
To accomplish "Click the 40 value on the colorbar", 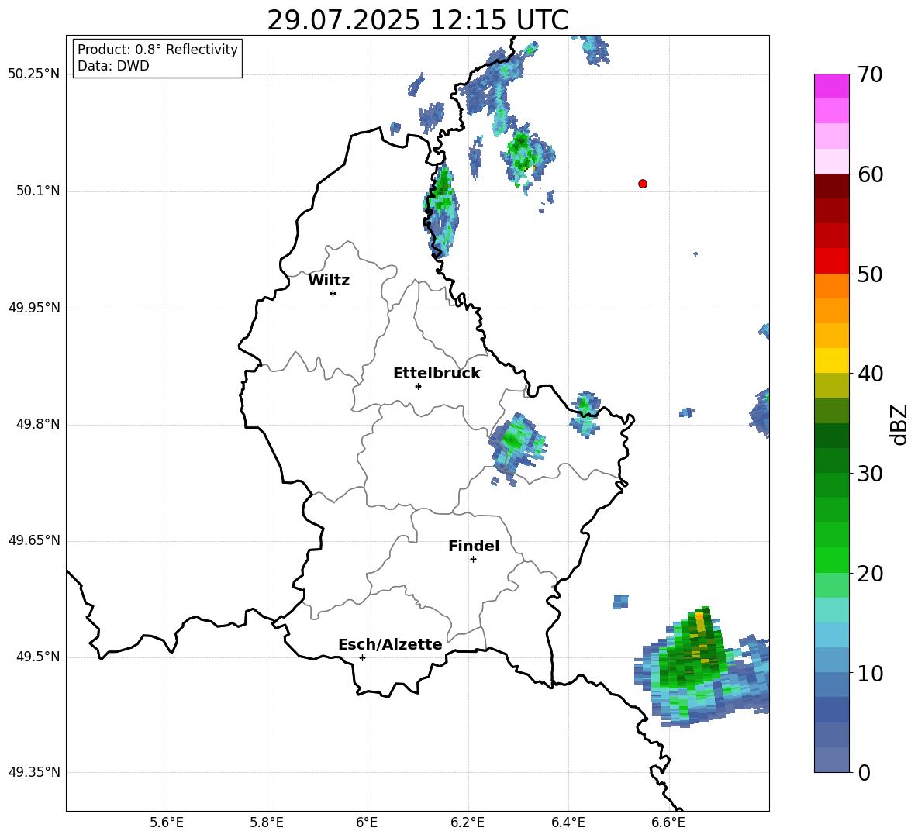I will tap(869, 374).
